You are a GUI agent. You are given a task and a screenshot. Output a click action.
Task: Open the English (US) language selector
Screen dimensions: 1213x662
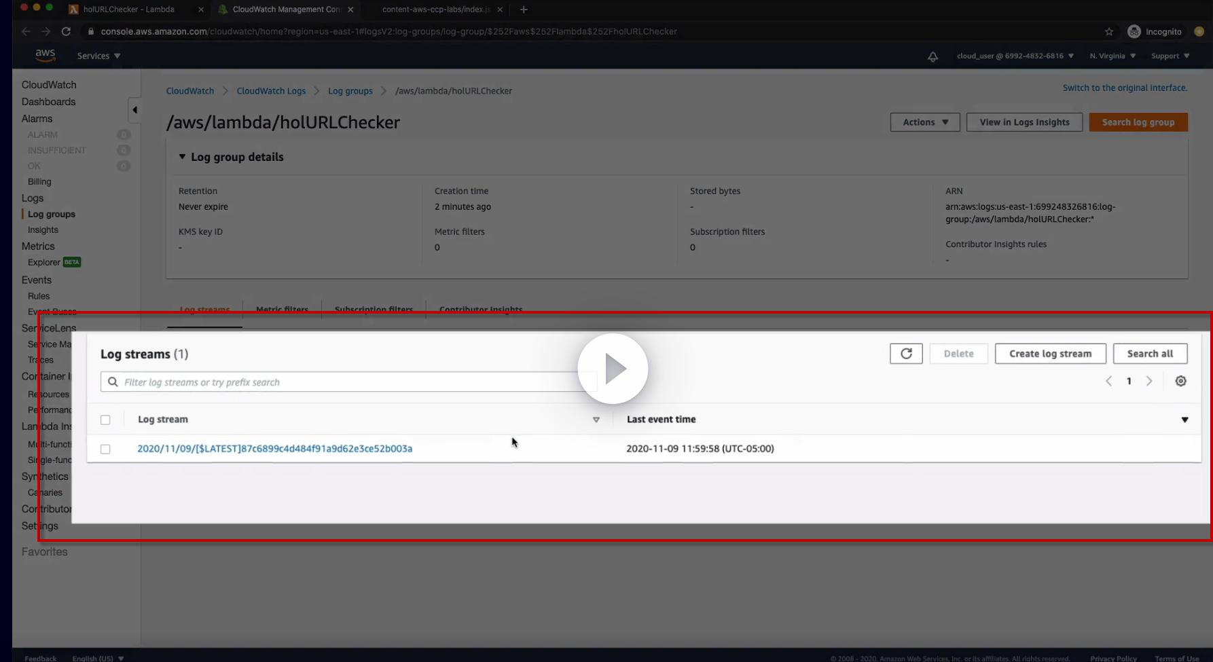[x=98, y=658]
